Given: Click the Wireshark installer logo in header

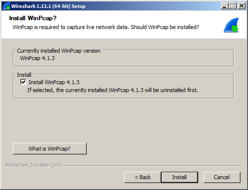Looking at the screenshot, I should (231, 25).
